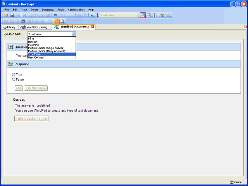Click the Question header icon

tap(10, 47)
